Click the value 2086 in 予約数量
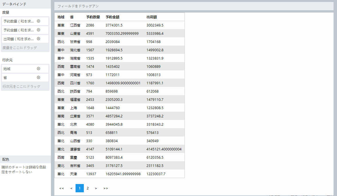The height and width of the screenshot is (196, 337). 90,25
